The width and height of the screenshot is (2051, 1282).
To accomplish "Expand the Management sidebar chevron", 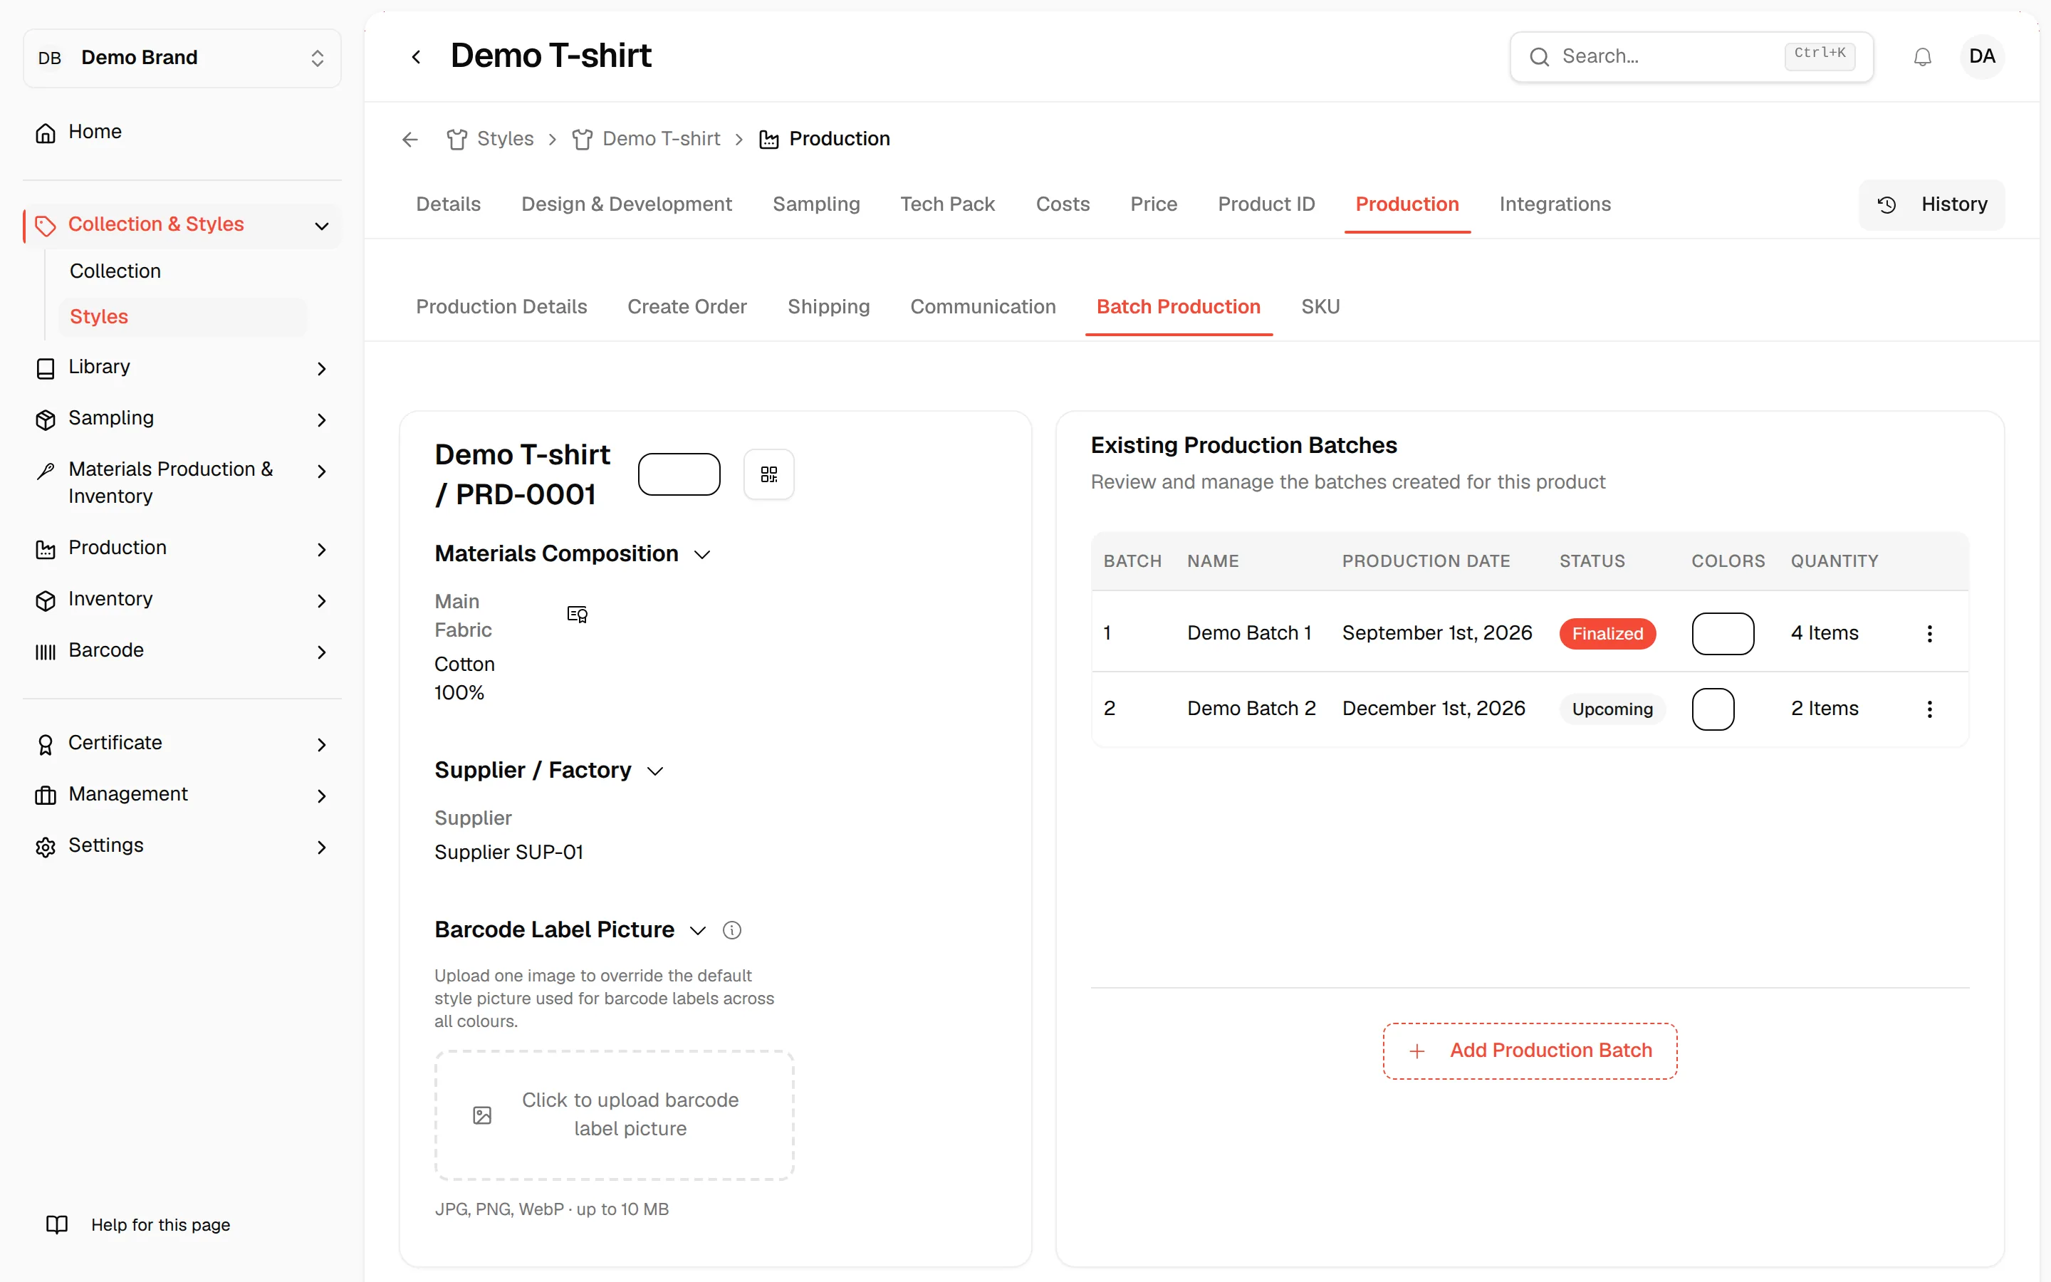I will [x=321, y=796].
